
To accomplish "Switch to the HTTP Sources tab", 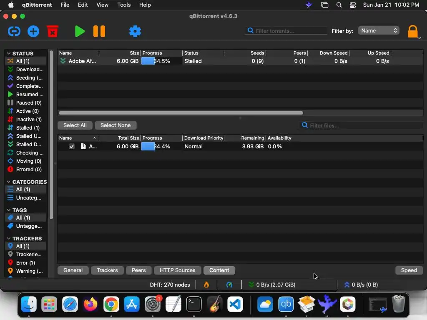I will [x=178, y=270].
